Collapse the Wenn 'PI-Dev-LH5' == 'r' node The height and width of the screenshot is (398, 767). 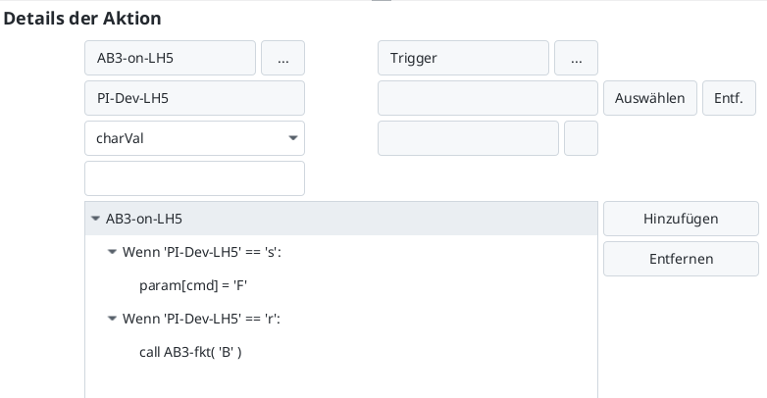pyautogui.click(x=112, y=319)
